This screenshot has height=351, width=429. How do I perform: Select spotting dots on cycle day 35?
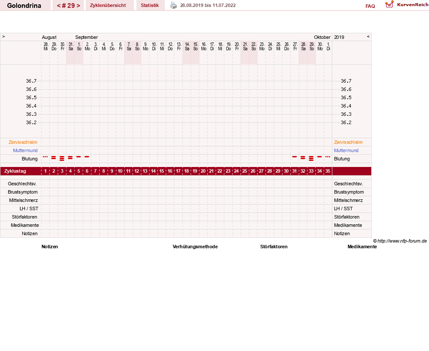[328, 157]
